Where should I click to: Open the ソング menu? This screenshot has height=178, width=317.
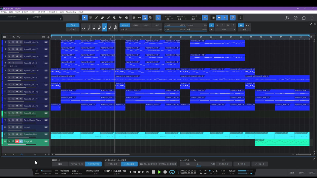[17, 12]
